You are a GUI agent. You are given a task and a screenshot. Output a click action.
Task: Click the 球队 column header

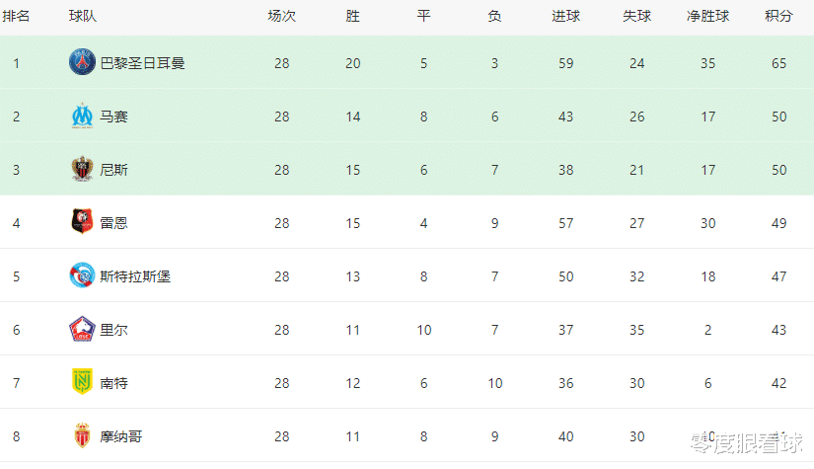point(83,16)
